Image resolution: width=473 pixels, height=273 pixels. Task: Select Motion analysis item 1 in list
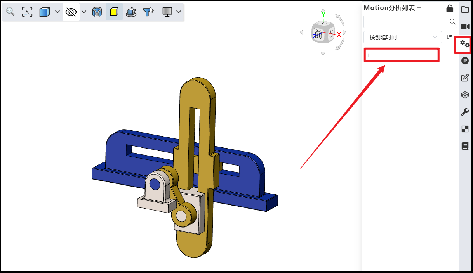pyautogui.click(x=402, y=55)
